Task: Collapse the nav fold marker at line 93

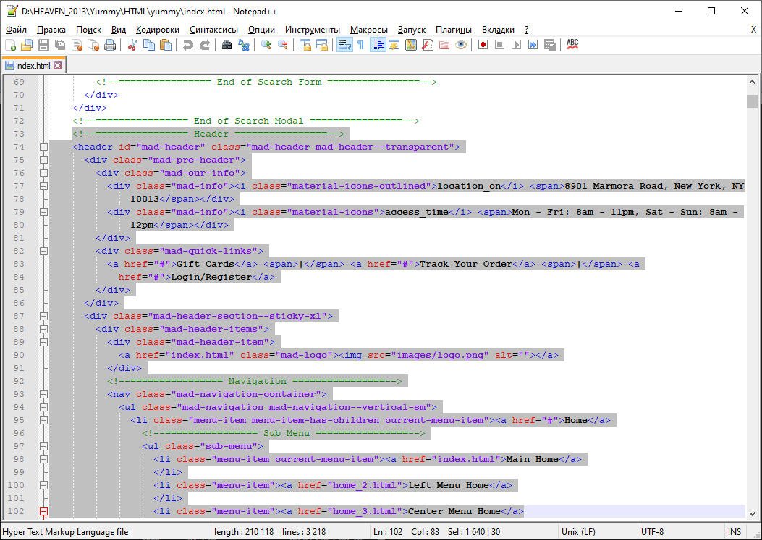Action: [x=43, y=394]
